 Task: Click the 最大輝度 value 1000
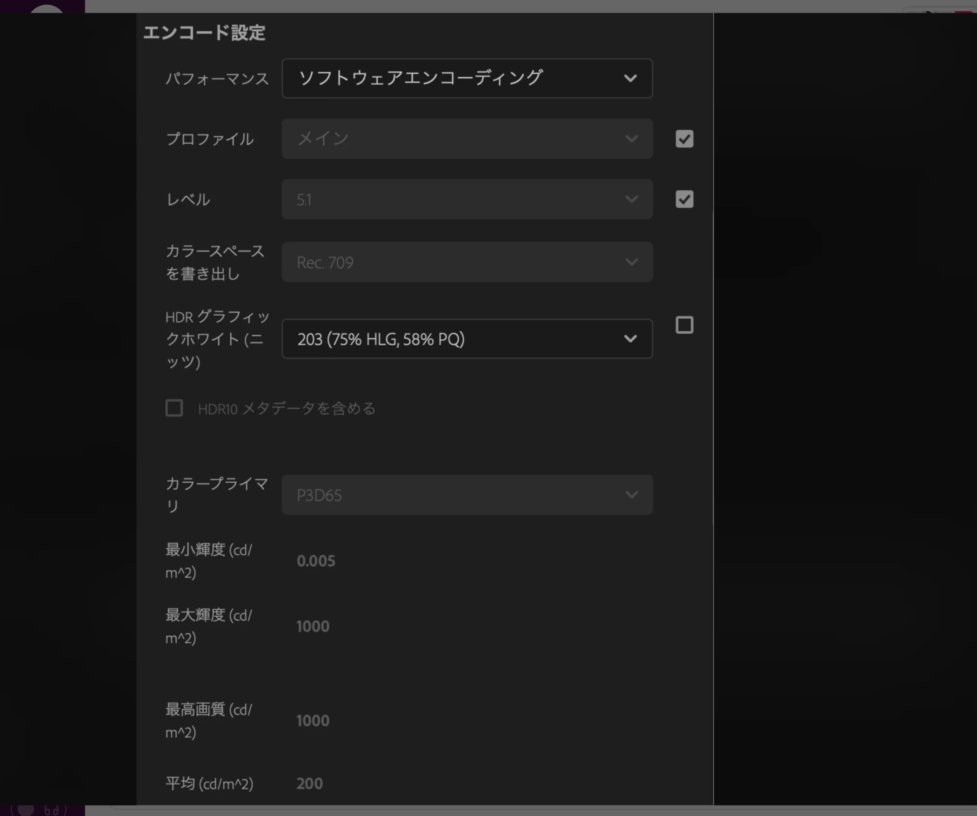point(313,627)
